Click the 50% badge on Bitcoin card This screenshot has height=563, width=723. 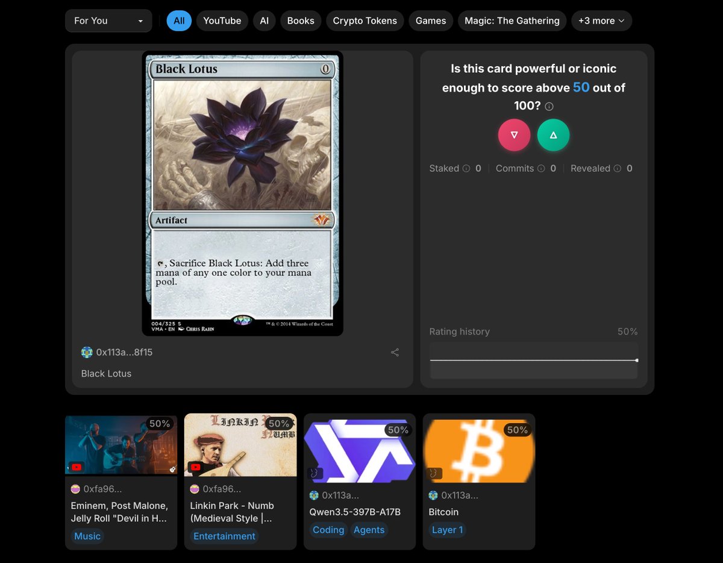(x=518, y=430)
